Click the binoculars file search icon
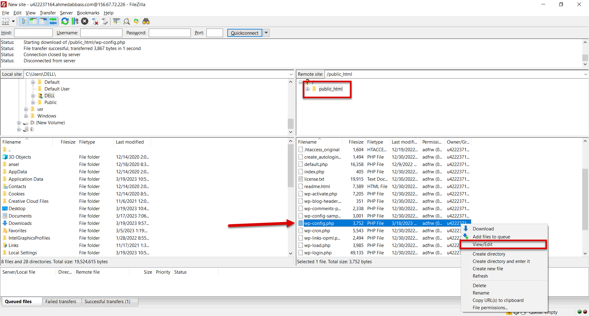 (146, 21)
